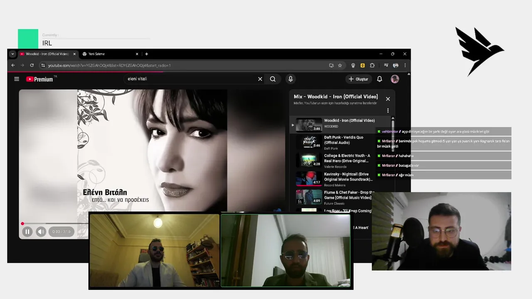Open the Extensions puzzle piece menu
532x299 pixels.
pos(372,65)
